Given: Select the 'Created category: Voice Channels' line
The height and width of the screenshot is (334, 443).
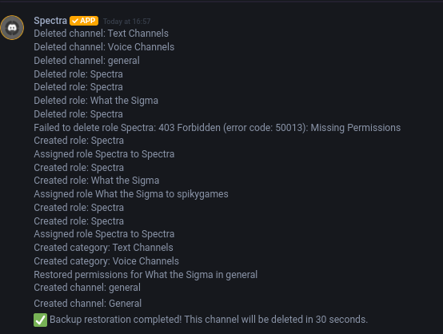Looking at the screenshot, I should [106, 261].
